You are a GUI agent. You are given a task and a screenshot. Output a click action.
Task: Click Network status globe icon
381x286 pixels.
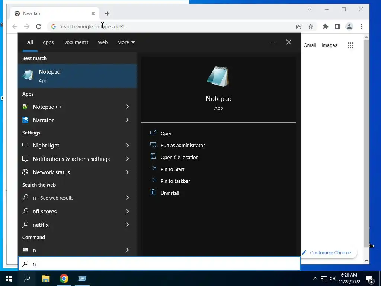pyautogui.click(x=25, y=172)
